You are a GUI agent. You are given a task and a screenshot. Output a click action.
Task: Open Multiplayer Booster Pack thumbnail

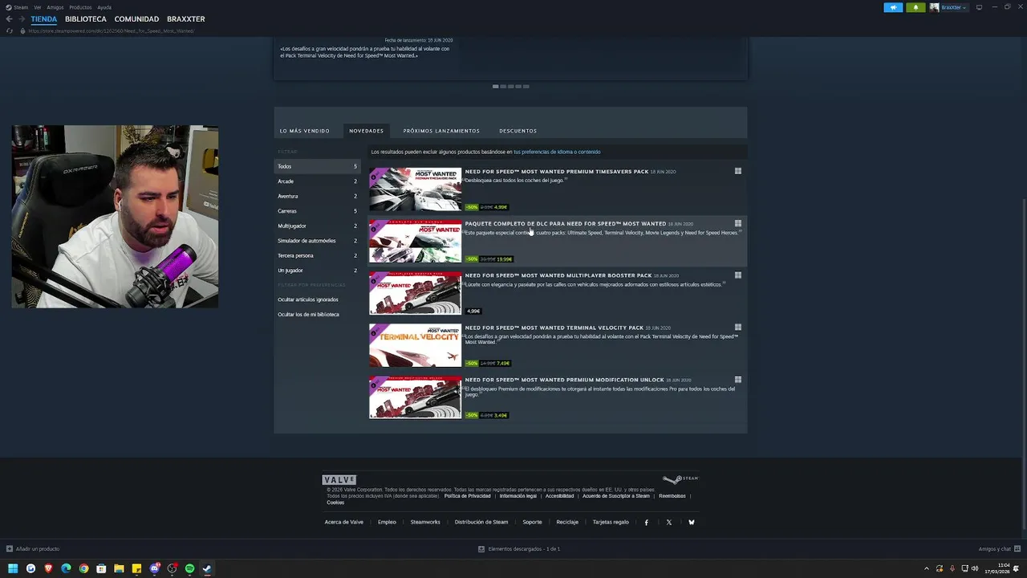pos(415,293)
